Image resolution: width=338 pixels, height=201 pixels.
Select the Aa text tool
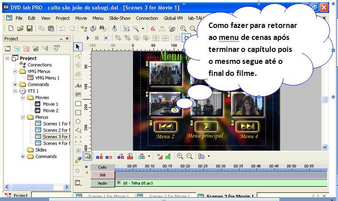[x=78, y=86]
